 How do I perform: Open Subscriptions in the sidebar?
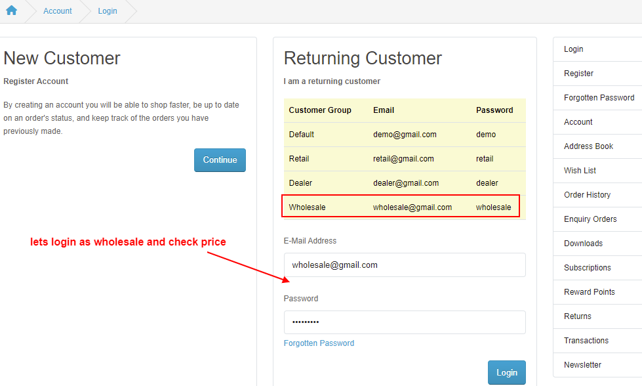(x=597, y=268)
